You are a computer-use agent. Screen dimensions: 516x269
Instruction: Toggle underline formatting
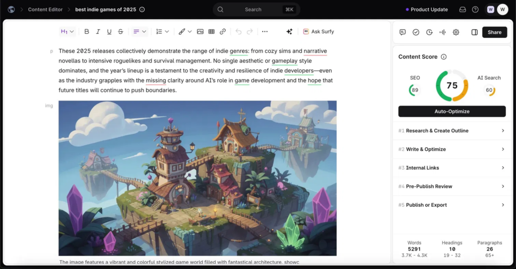(109, 32)
